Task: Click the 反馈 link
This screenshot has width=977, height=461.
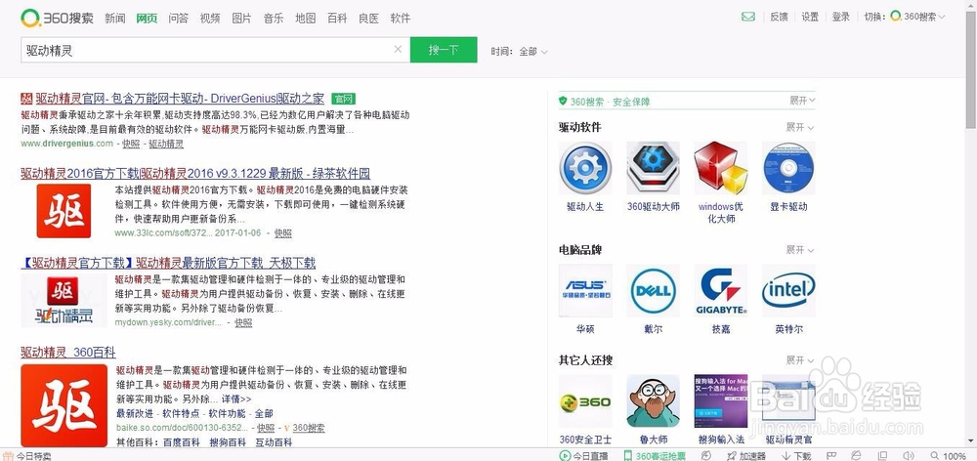Action: [779, 17]
